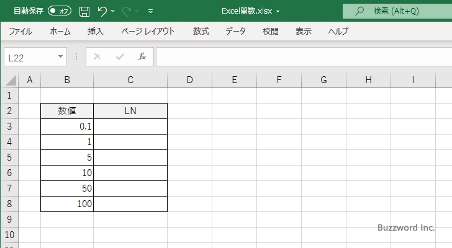Select column C header
452x248 pixels.
[130, 80]
